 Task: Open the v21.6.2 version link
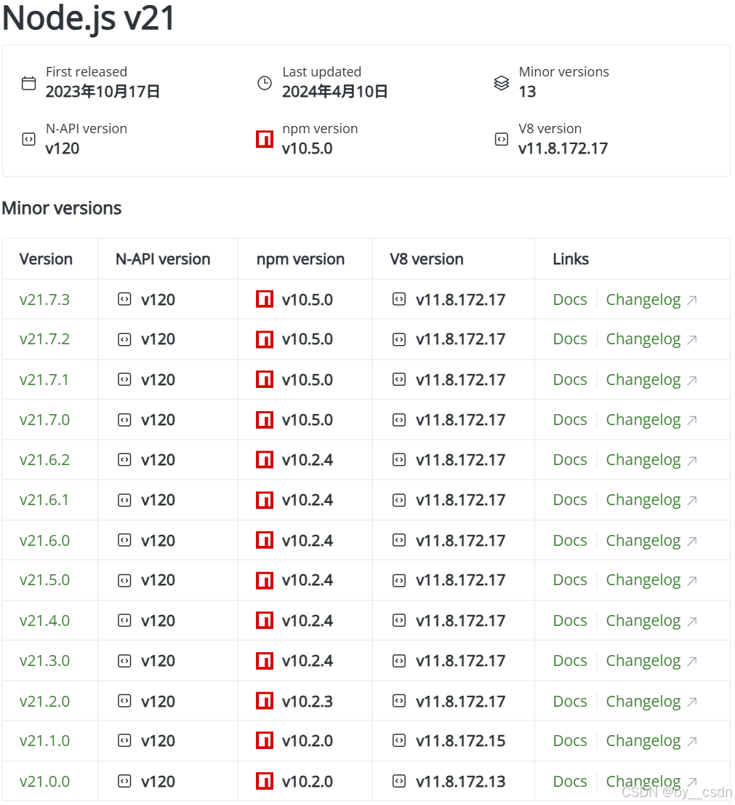[44, 459]
